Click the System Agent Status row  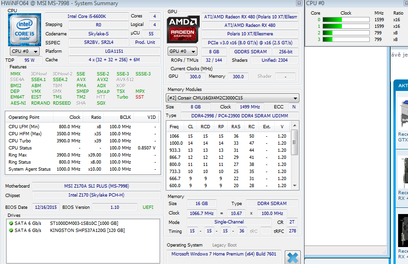[83, 169]
